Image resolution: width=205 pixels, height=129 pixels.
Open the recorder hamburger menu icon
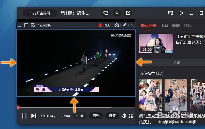point(20,25)
